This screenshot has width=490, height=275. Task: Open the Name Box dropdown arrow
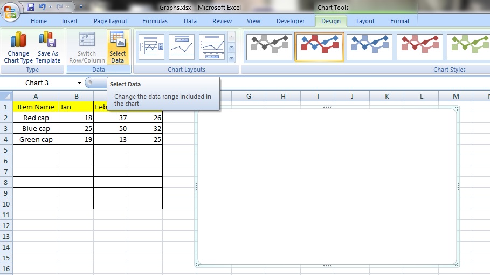[79, 83]
